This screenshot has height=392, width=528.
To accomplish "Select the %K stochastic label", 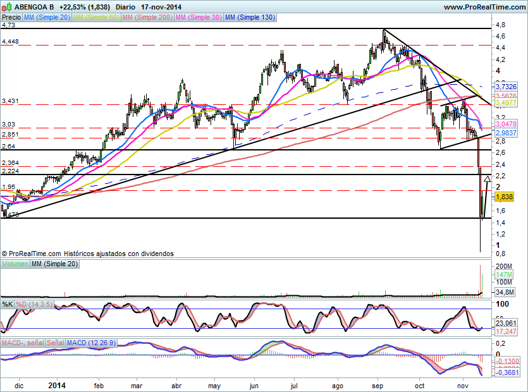I will (8, 305).
